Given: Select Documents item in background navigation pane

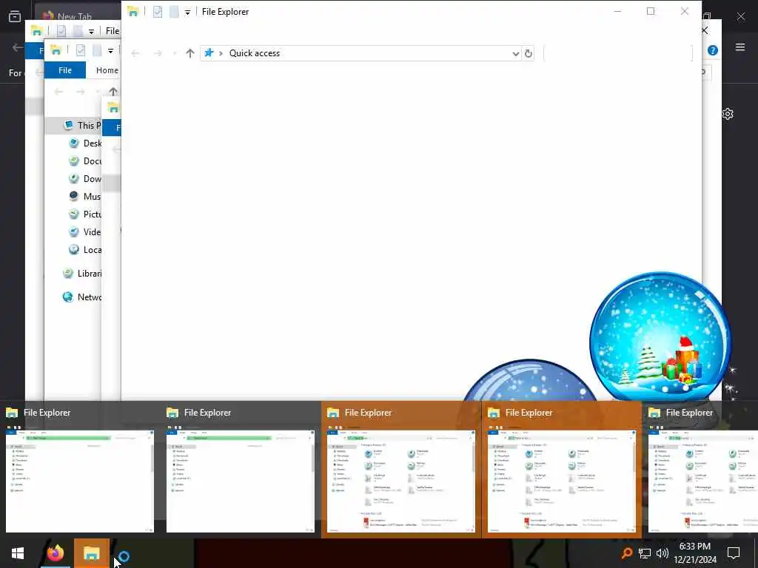Looking at the screenshot, I should pos(85,160).
